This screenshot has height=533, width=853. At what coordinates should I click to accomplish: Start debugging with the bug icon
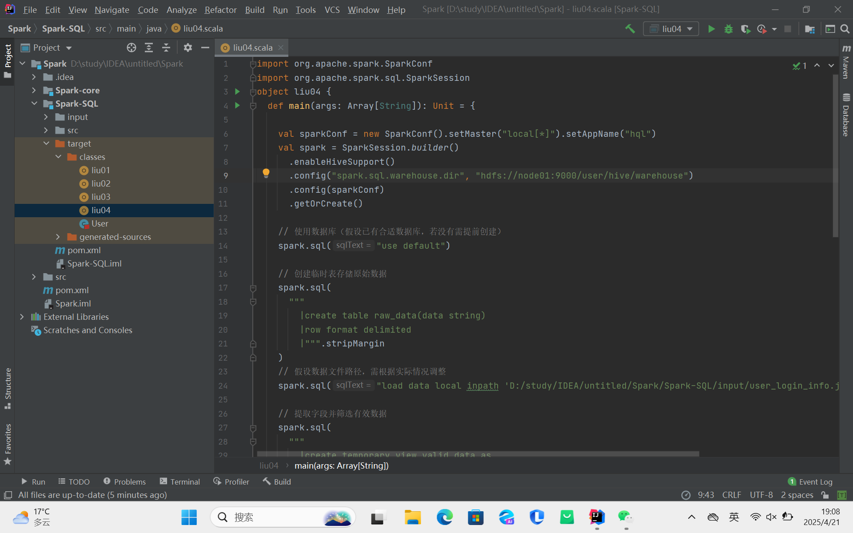click(729, 29)
